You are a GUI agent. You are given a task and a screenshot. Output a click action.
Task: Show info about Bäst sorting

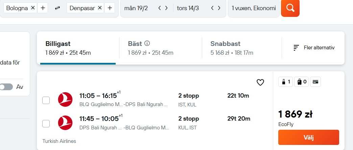tap(147, 43)
